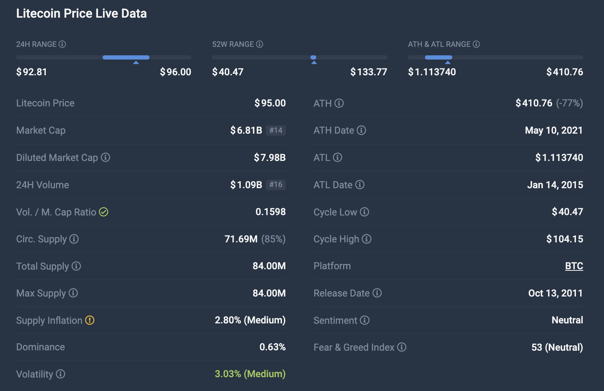Click the $40.47 value under 52W RANGE
The image size is (604, 391).
[228, 72]
